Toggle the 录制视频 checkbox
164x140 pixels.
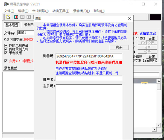6,53
